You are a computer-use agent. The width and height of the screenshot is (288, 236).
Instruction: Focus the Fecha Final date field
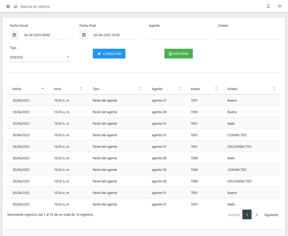(116, 35)
